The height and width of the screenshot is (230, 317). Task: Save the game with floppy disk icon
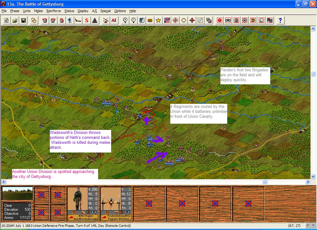pos(24,20)
